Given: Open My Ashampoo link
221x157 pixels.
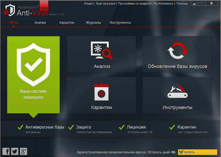Looking at the screenshot, I should tap(163, 3).
